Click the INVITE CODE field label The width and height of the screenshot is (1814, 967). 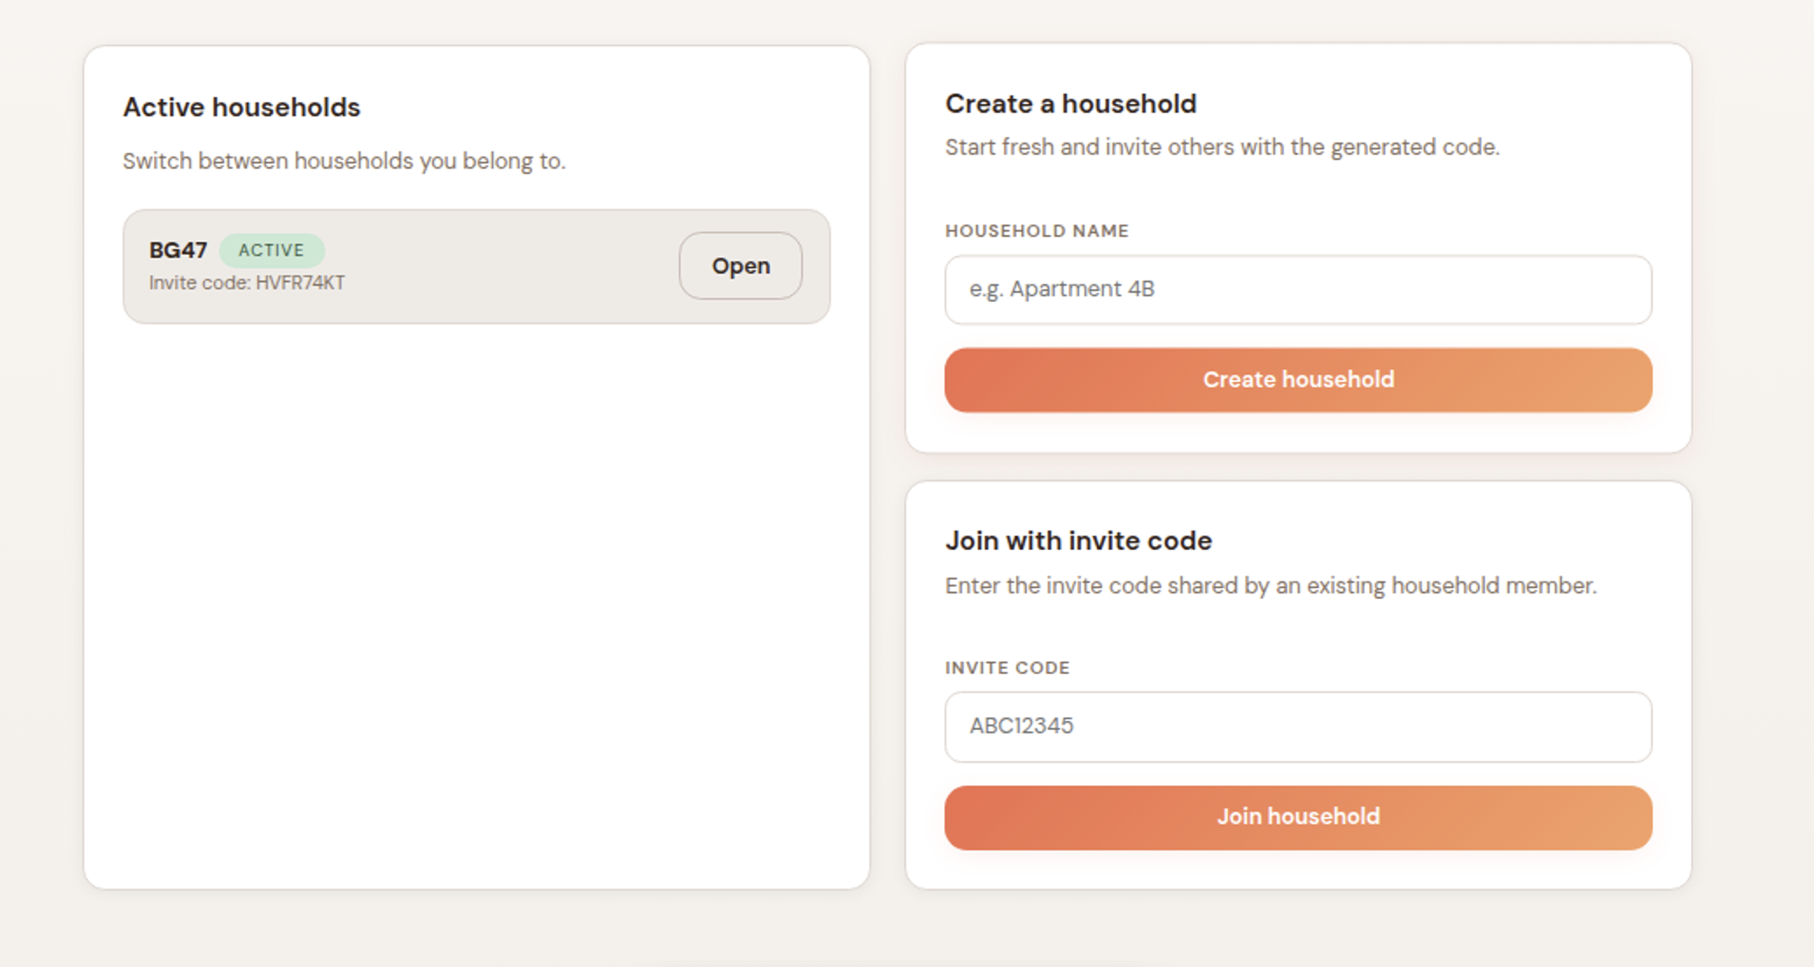coord(1007,667)
